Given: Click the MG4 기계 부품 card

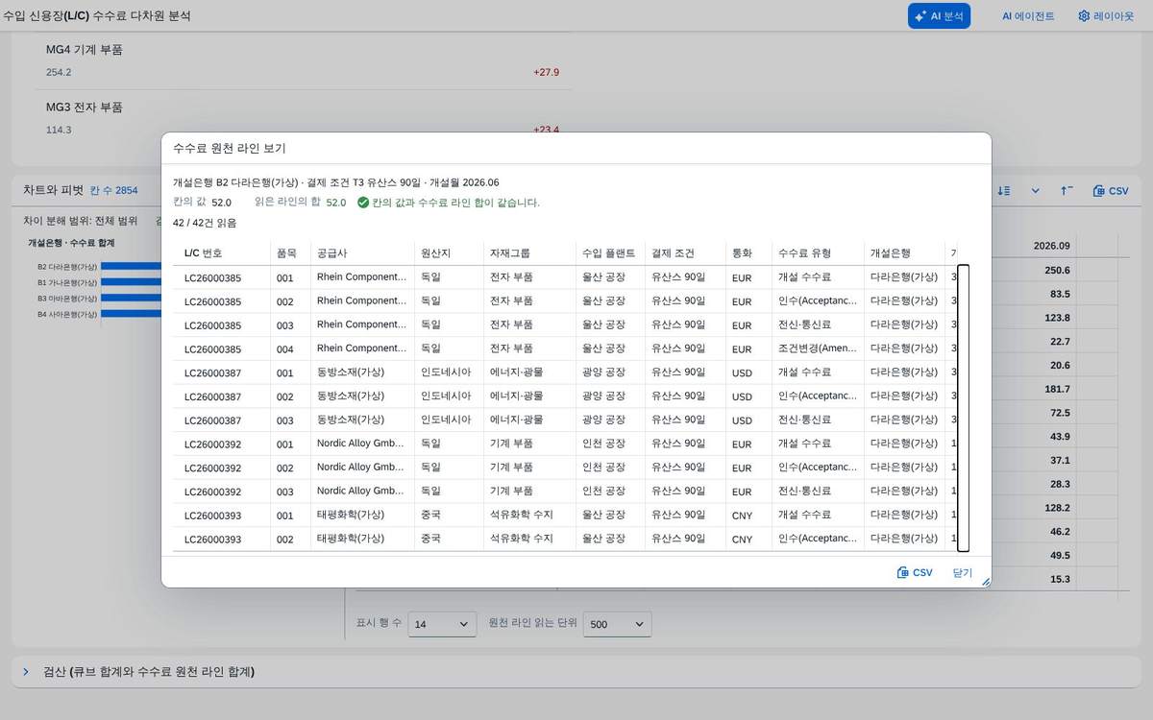Looking at the screenshot, I should coord(304,60).
